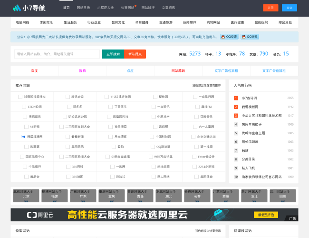Open 文章资讯 in top navigation

(x=168, y=8)
